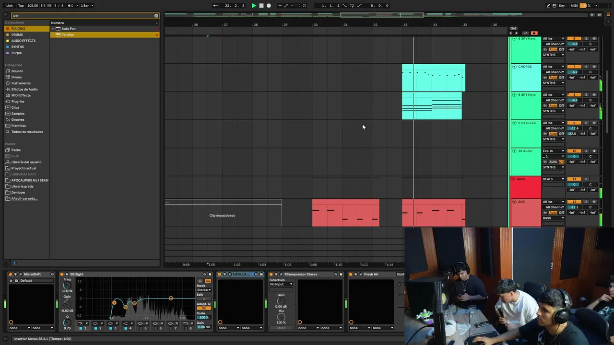Solo the CHORDS track
The width and height of the screenshot is (614, 345).
(x=586, y=67)
